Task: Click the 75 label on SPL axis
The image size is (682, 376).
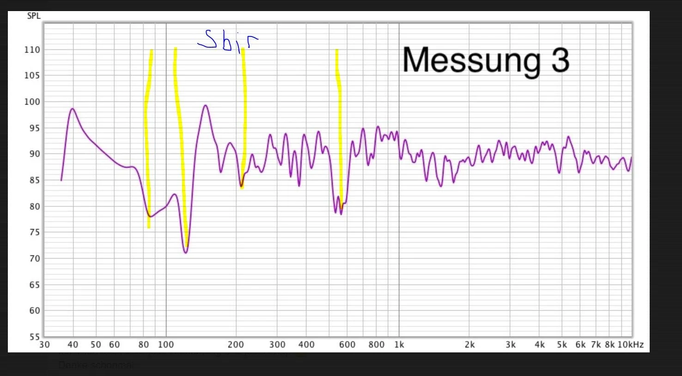Action: [x=35, y=233]
